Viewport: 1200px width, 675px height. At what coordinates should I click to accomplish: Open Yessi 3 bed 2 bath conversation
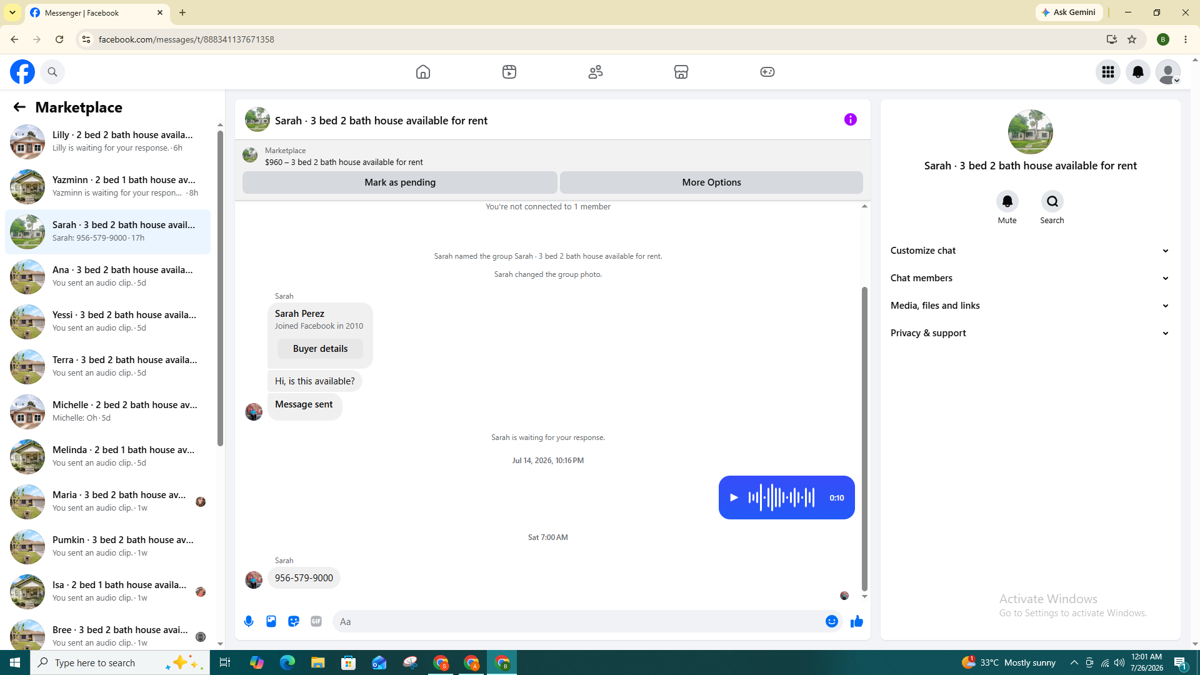(x=107, y=322)
